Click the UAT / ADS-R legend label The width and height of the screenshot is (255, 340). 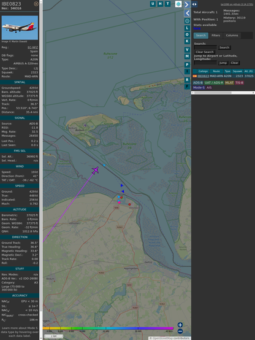(x=213, y=83)
